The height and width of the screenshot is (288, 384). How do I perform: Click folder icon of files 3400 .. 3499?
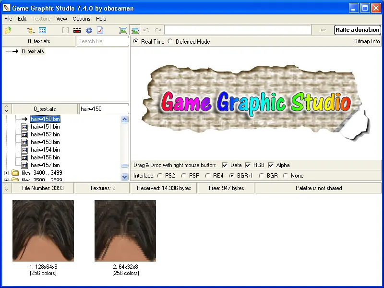click(15, 173)
